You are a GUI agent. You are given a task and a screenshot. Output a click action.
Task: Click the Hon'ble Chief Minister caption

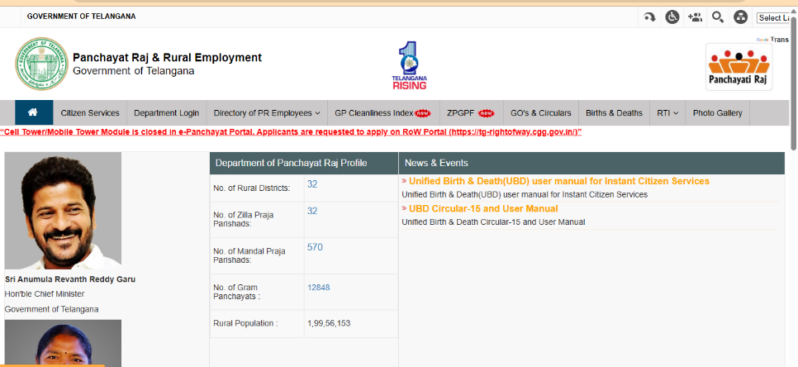pos(45,294)
